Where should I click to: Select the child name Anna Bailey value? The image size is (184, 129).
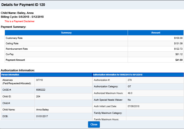pyautogui.click(x=42, y=109)
